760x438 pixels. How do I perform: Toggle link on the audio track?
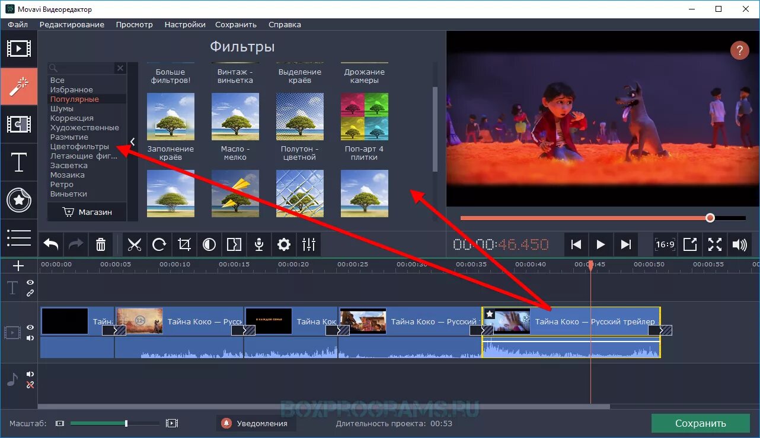click(x=30, y=385)
